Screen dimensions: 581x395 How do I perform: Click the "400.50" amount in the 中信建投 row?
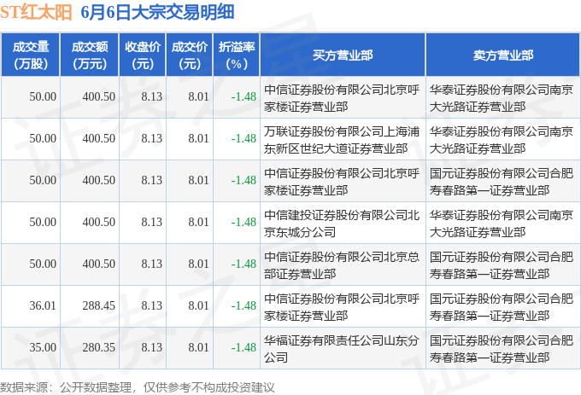click(99, 223)
